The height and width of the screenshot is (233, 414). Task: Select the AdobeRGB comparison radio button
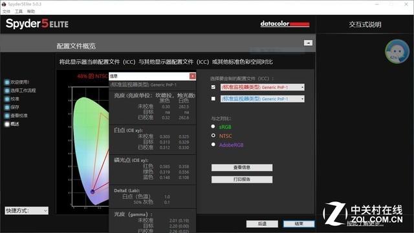pyautogui.click(x=213, y=145)
